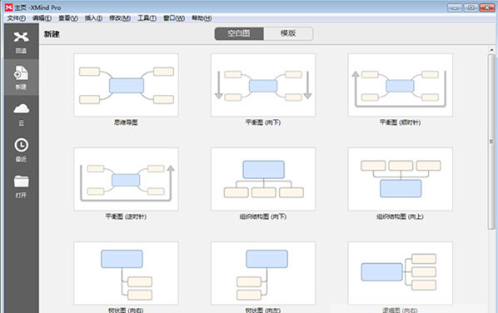This screenshot has width=498, height=313.
Task: Choose the 树状图 (向右) thumbnail
Action: [x=126, y=273]
